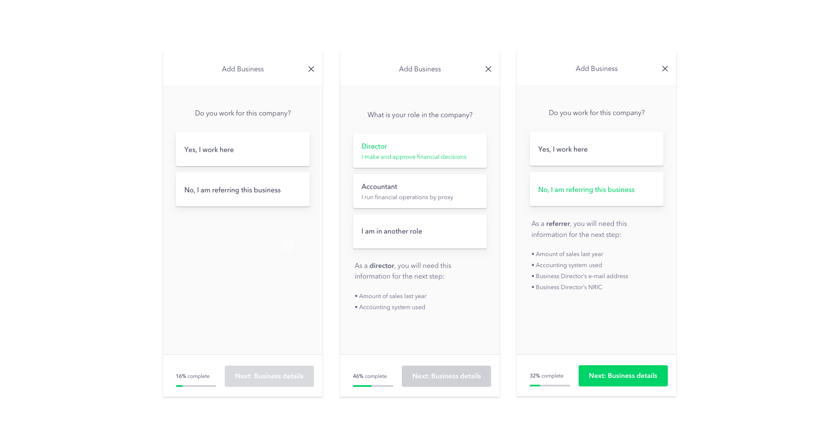Click the 46% complete progress bar
This screenshot has height=448, width=839.
373,386
